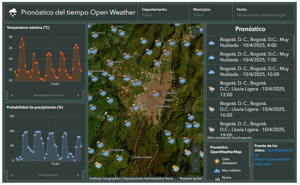Screen dimensions: 300x185
Task: Go to previous chart in Temperatura máxima panel
Action: point(12,95)
